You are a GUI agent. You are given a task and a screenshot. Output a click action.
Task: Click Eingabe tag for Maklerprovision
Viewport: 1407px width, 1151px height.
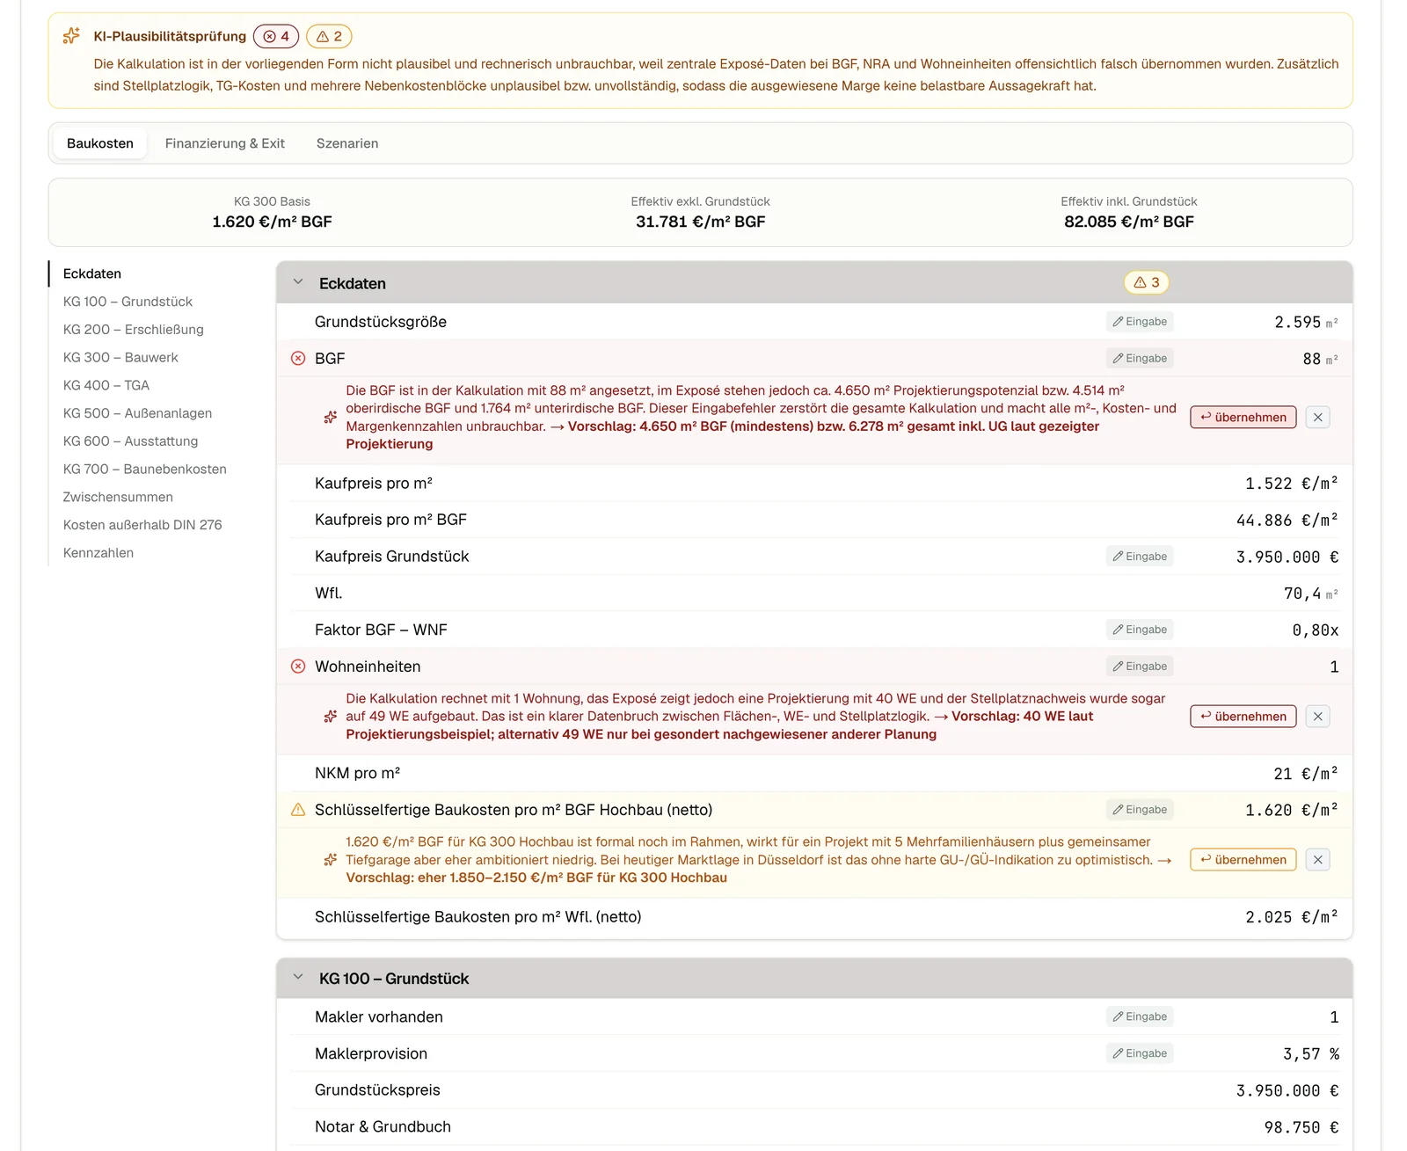click(x=1140, y=1053)
